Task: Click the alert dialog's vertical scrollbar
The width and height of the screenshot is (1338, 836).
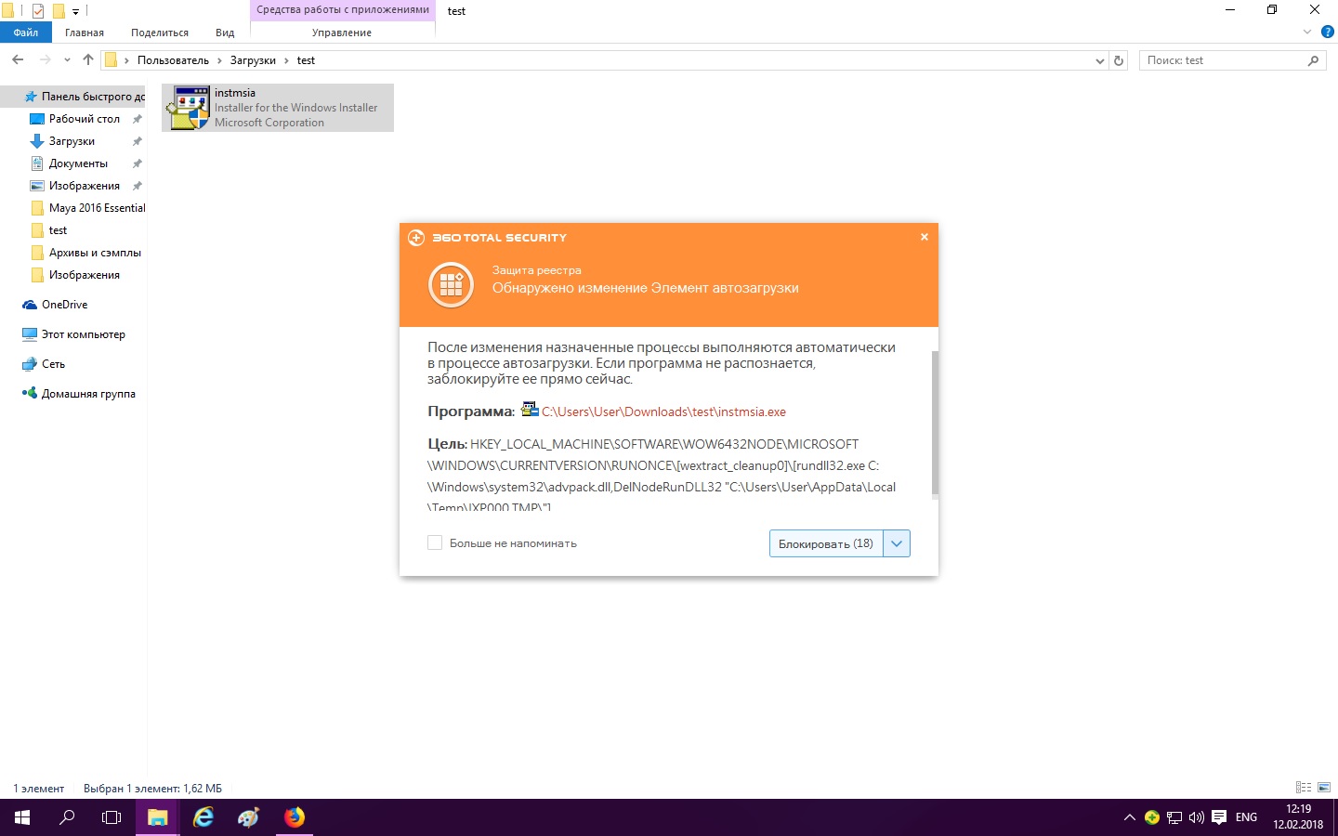Action: pos(935,424)
